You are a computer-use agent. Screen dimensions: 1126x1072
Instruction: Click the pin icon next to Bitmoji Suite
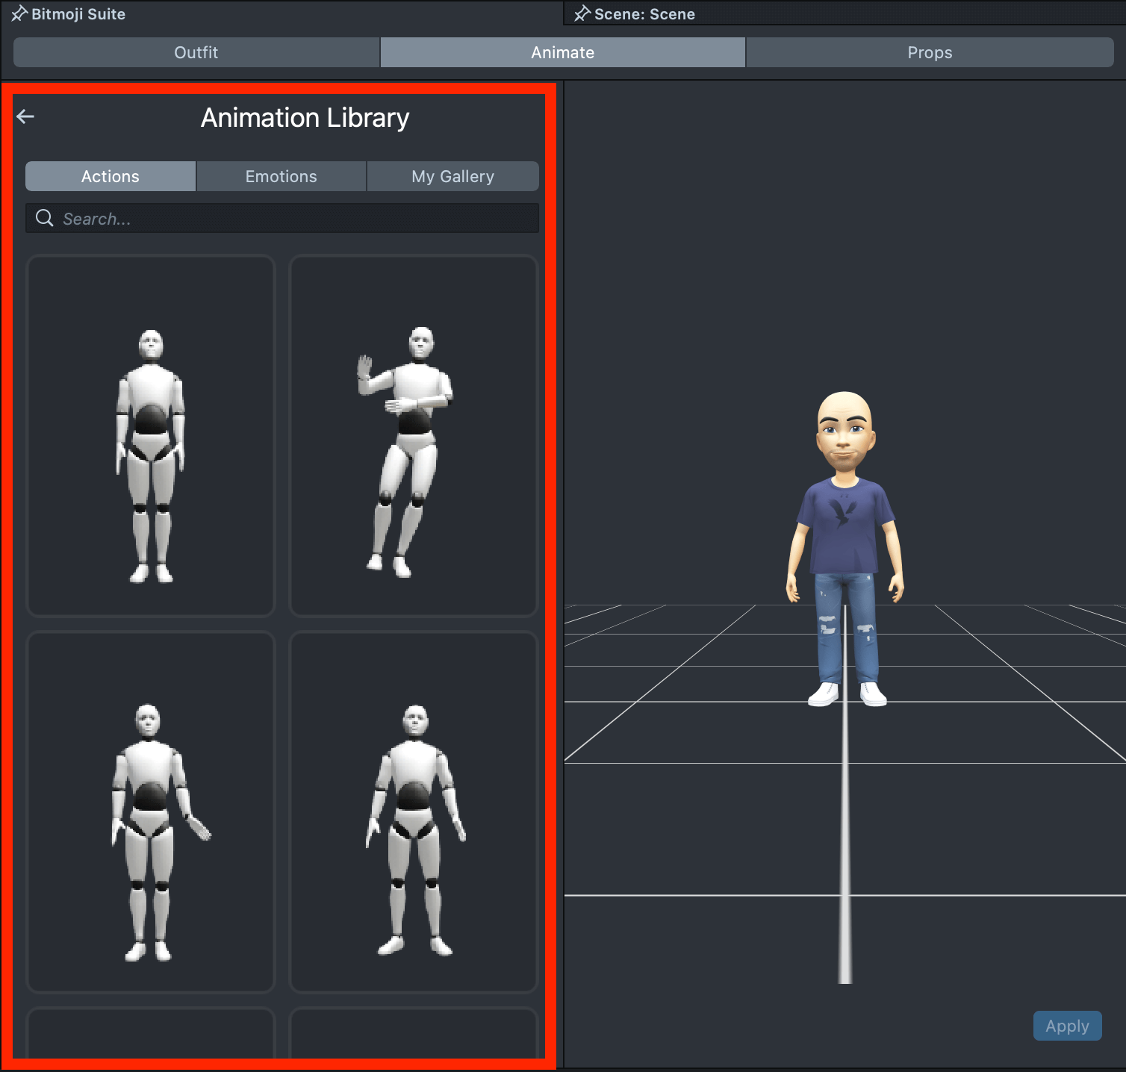[19, 14]
